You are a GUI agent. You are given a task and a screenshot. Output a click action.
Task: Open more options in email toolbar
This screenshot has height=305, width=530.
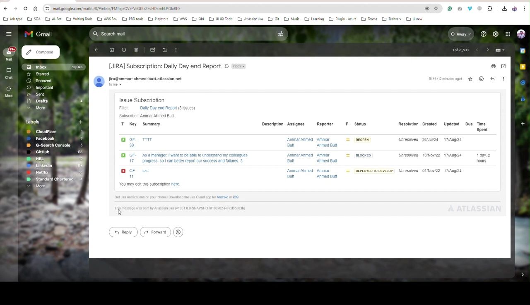(x=176, y=50)
